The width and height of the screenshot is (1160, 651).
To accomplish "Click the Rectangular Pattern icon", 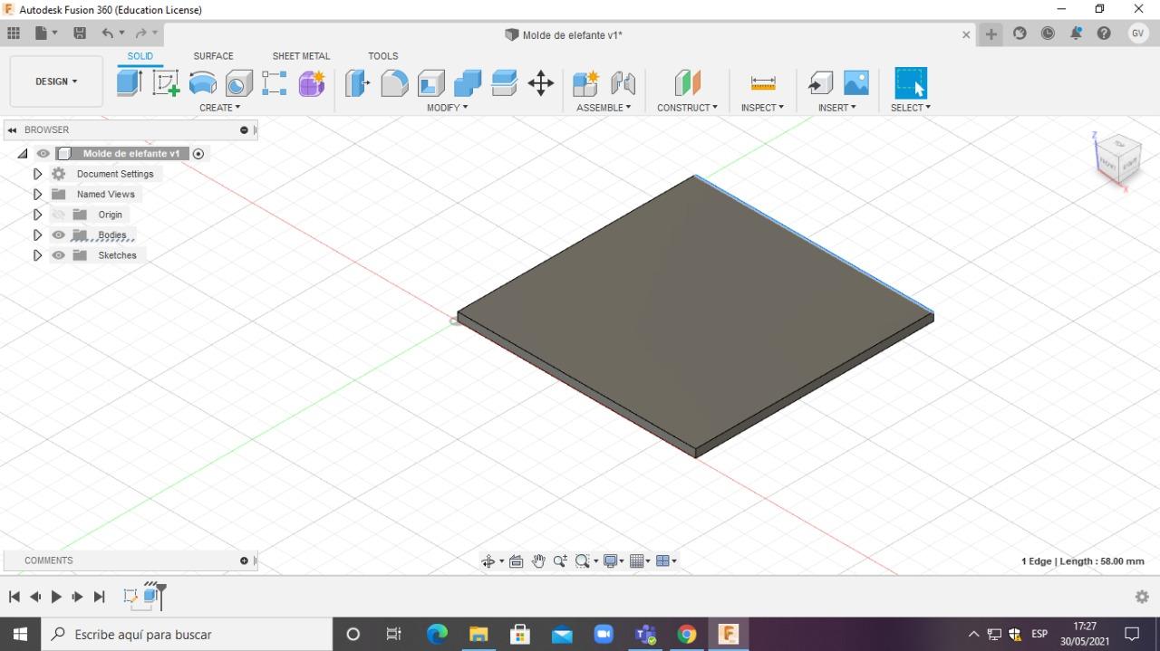I will point(275,83).
